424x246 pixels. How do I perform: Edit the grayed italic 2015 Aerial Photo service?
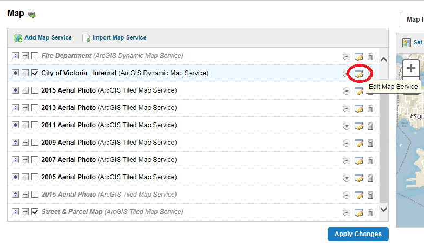pos(358,195)
